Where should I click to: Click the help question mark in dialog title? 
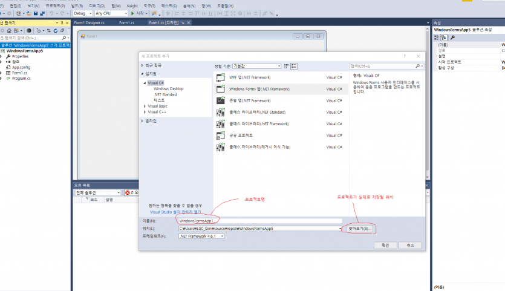coord(405,56)
